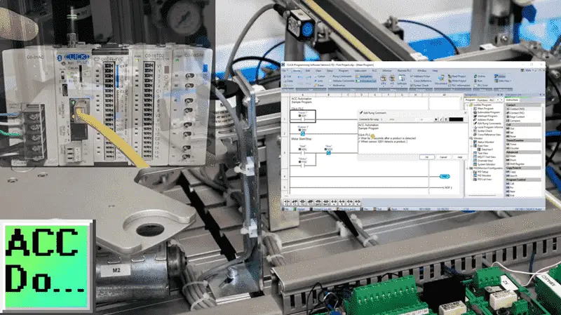This screenshot has height=315, width=561.
Task: Click OK in Edit Rung Comment dialog
Action: tap(427, 157)
